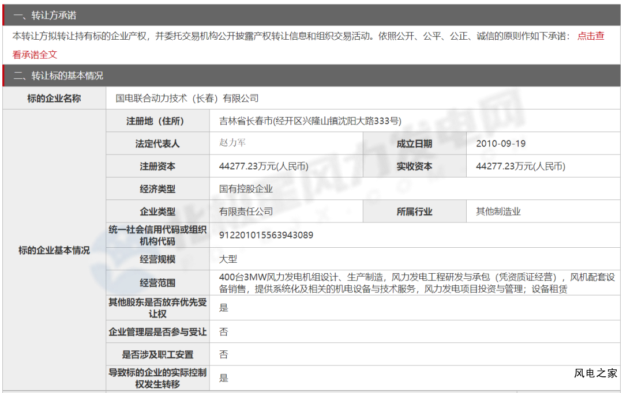Image resolution: width=623 pixels, height=393 pixels.
Task: Select the paragraph starting 本转让方拟转让持有标的企业产权
Action: tap(308, 46)
